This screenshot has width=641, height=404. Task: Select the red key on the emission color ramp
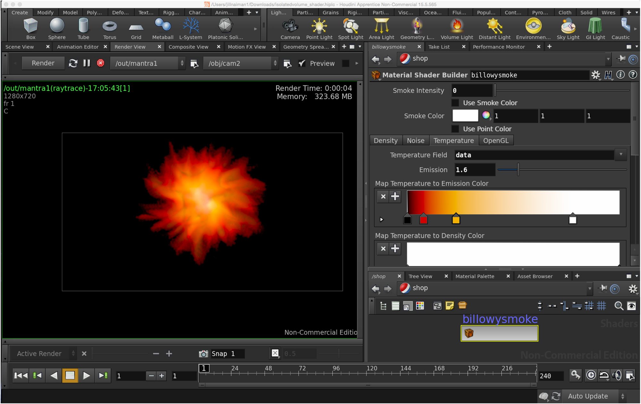(423, 219)
